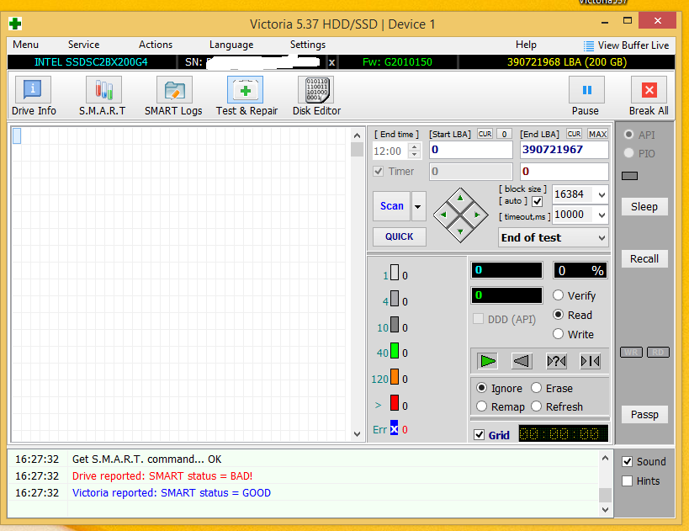Select the Write radio button
Viewport: 689px width, 531px height.
558,333
